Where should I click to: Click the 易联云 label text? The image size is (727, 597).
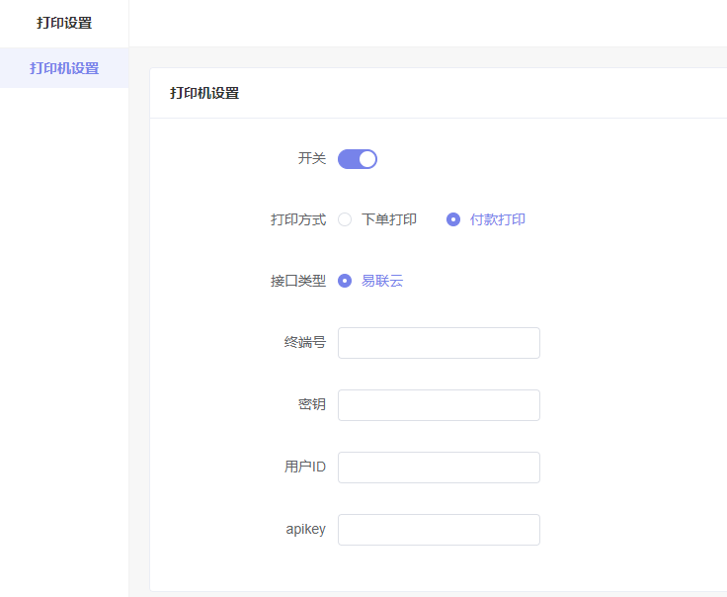382,281
